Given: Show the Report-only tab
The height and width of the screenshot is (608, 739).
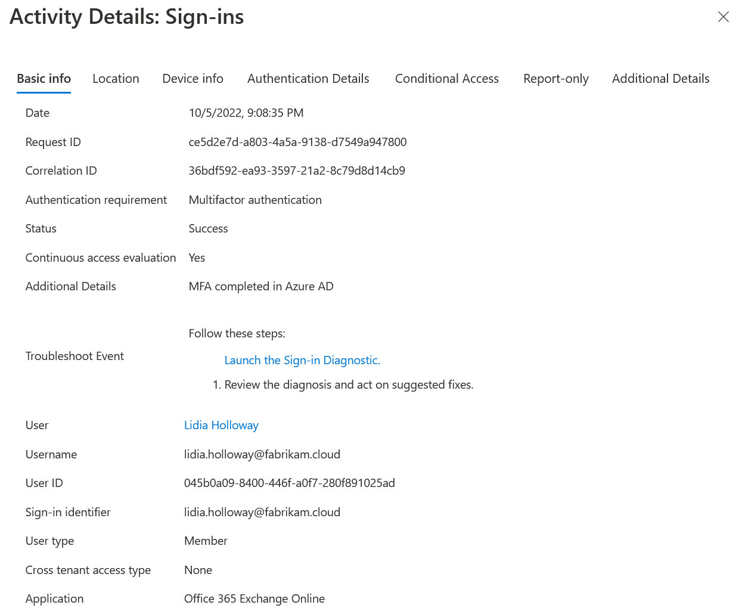Looking at the screenshot, I should [555, 79].
